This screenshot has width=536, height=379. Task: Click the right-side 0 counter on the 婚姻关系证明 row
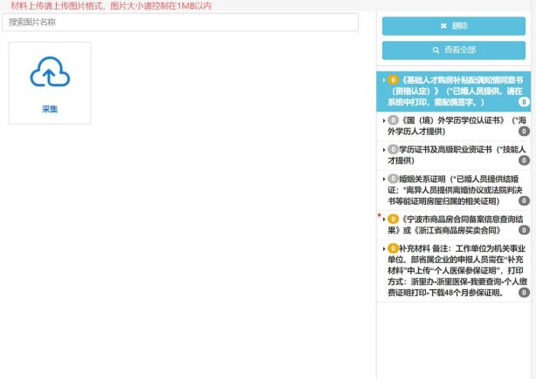point(524,200)
